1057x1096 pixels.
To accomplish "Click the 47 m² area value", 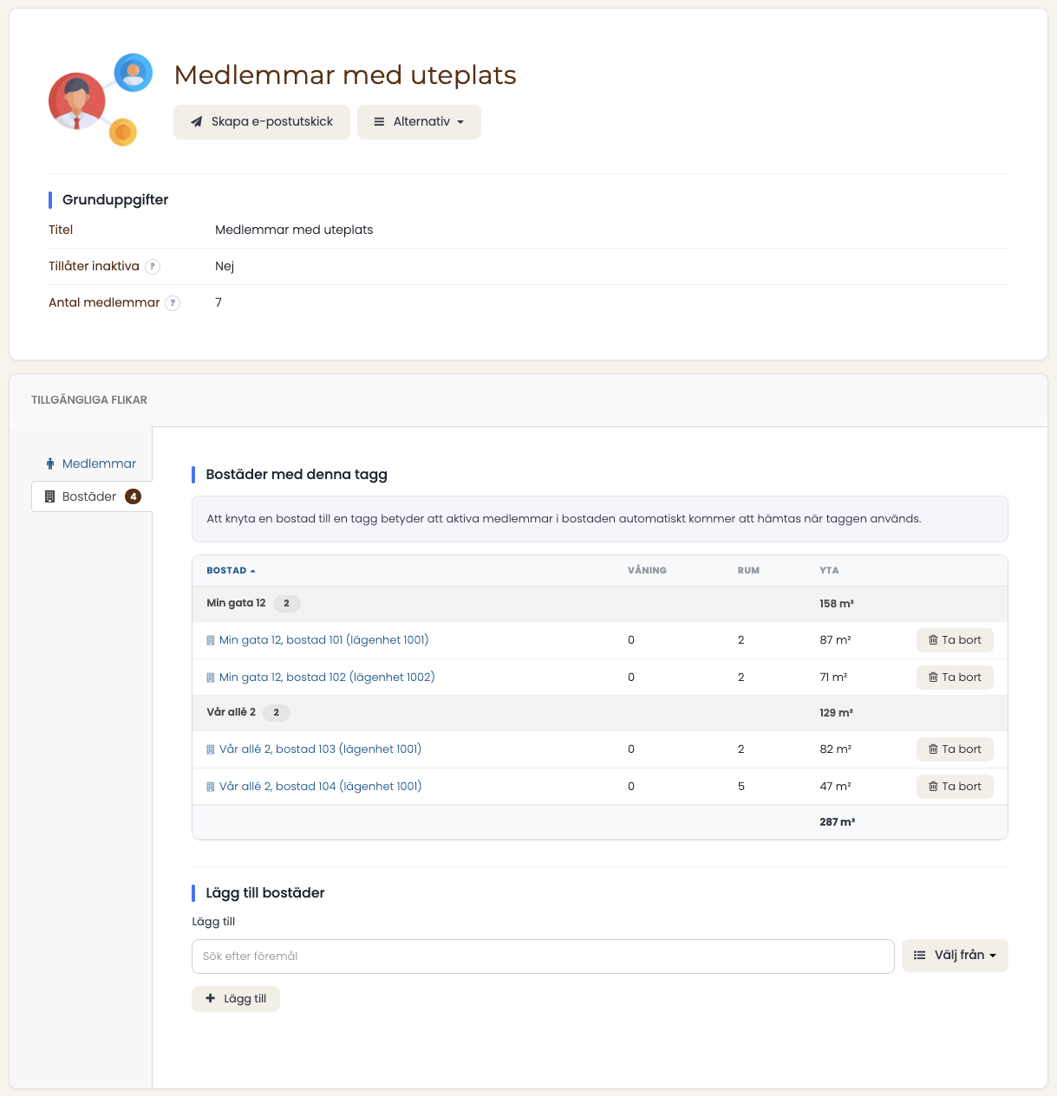I will point(835,787).
